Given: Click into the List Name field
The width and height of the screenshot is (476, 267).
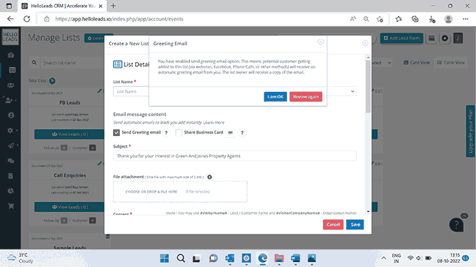Looking at the screenshot, I should coord(131,91).
